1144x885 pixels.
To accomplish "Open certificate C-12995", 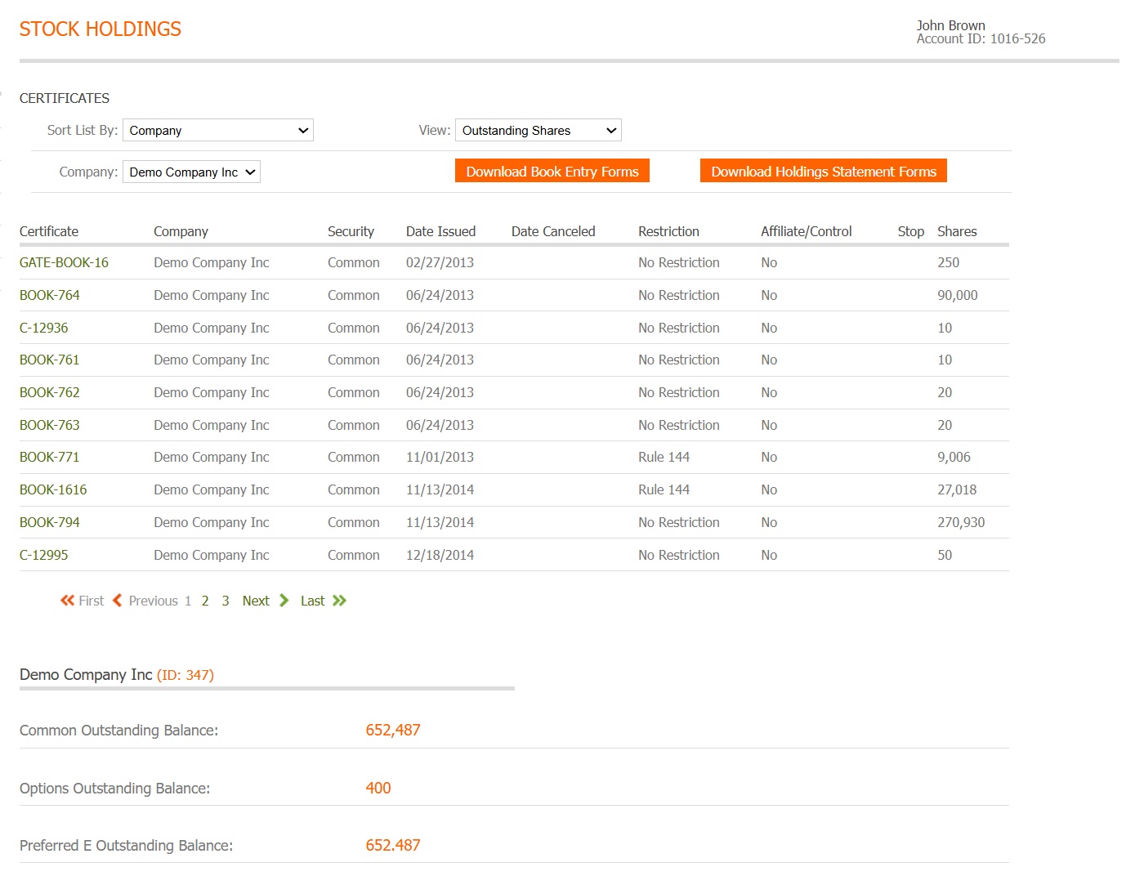I will [44, 556].
